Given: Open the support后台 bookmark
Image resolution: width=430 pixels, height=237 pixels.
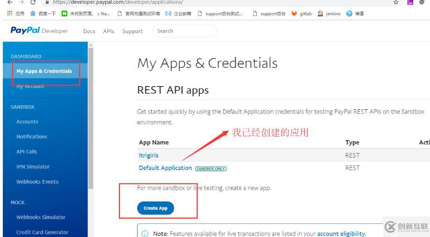Looking at the screenshot, I should point(269,14).
